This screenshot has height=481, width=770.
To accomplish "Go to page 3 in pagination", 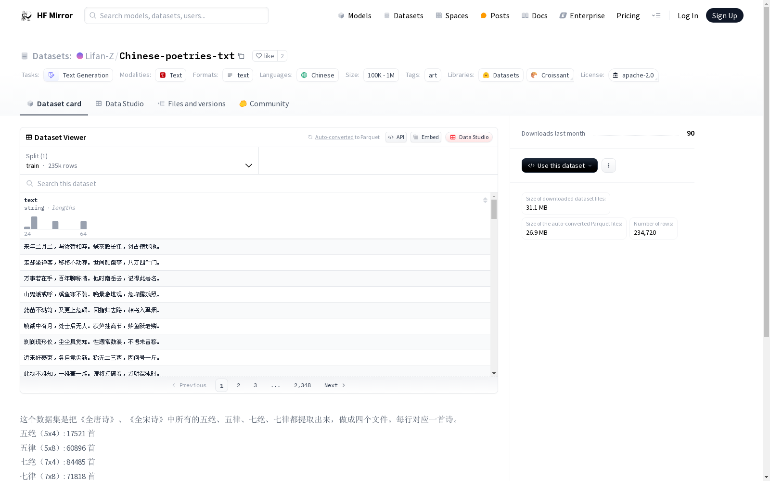I will pyautogui.click(x=255, y=385).
